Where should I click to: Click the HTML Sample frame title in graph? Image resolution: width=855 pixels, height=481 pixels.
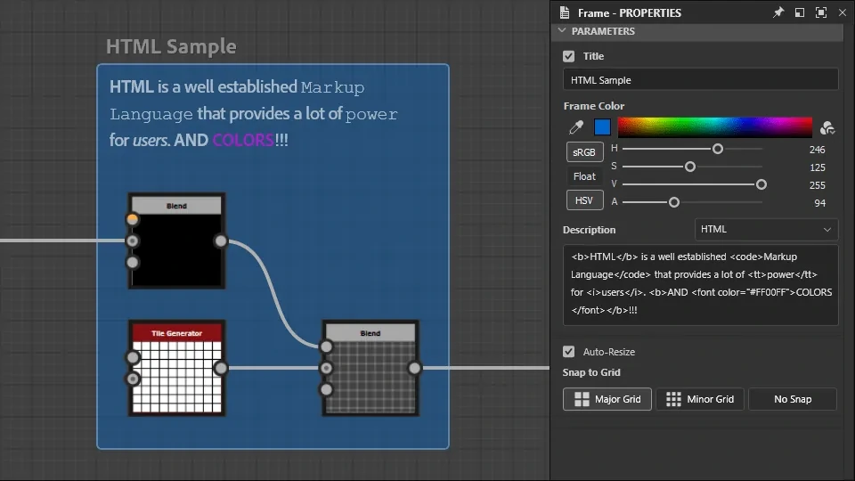click(171, 46)
